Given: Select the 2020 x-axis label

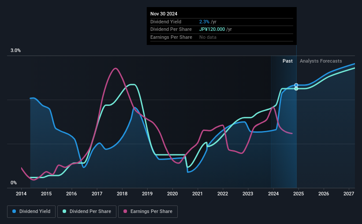Looking at the screenshot, I should pos(172,194).
